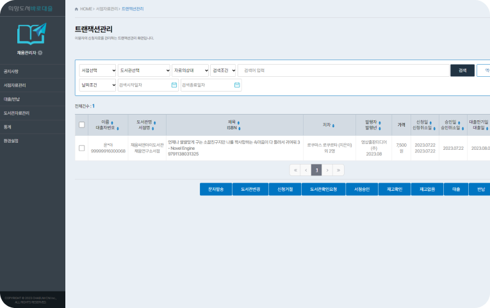This screenshot has height=308, width=490.
Task: Open 공지사항 in the sidebar menu
Action: (11, 72)
